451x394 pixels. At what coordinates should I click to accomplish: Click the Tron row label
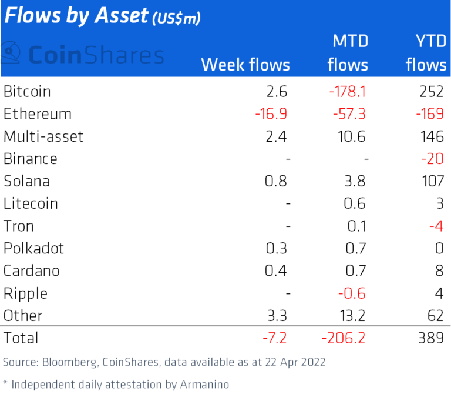[19, 226]
